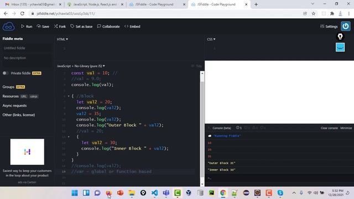
Task: Click the fiddle title input field
Action: [x=27, y=48]
